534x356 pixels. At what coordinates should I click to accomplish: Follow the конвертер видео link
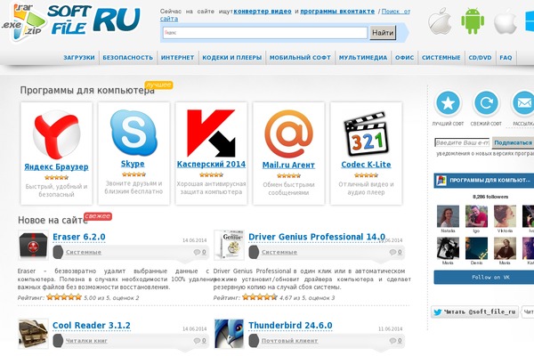click(263, 12)
